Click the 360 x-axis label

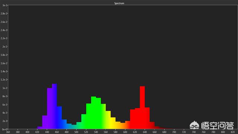8,132
